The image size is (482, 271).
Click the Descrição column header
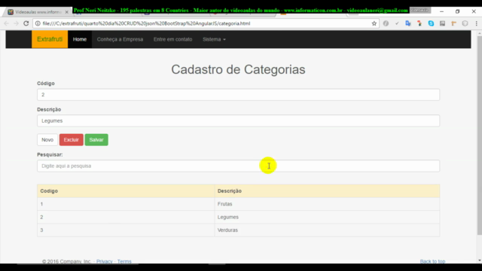[x=327, y=190]
